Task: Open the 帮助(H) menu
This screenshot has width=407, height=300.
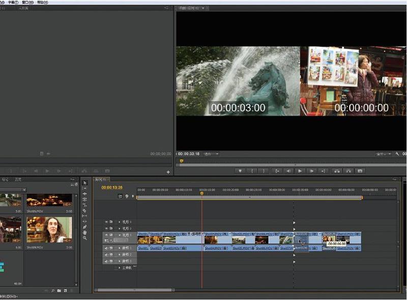Action: coord(42,3)
